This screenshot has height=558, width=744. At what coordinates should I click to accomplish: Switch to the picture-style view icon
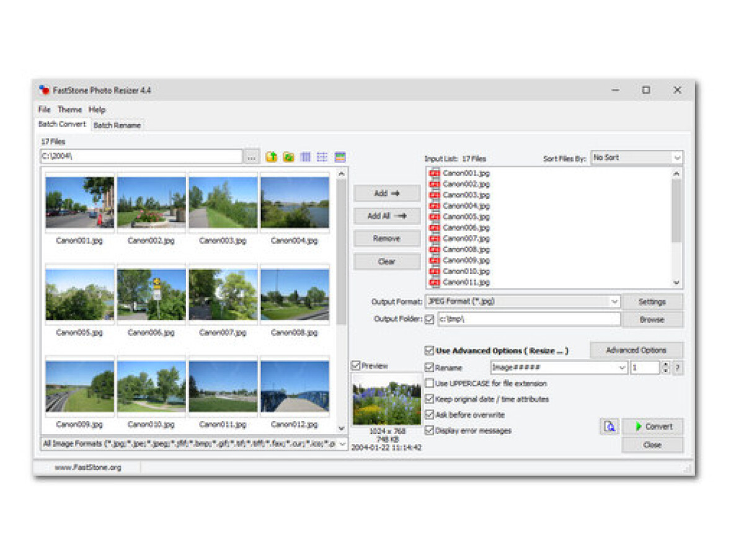click(340, 157)
